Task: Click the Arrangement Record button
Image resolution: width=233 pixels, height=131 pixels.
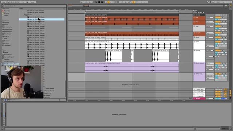Action: tap(102, 2)
